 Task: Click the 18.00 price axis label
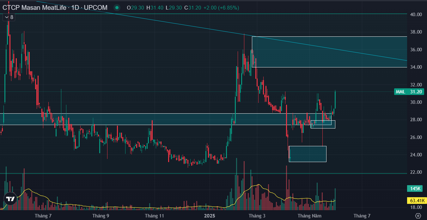pyautogui.click(x=416, y=207)
